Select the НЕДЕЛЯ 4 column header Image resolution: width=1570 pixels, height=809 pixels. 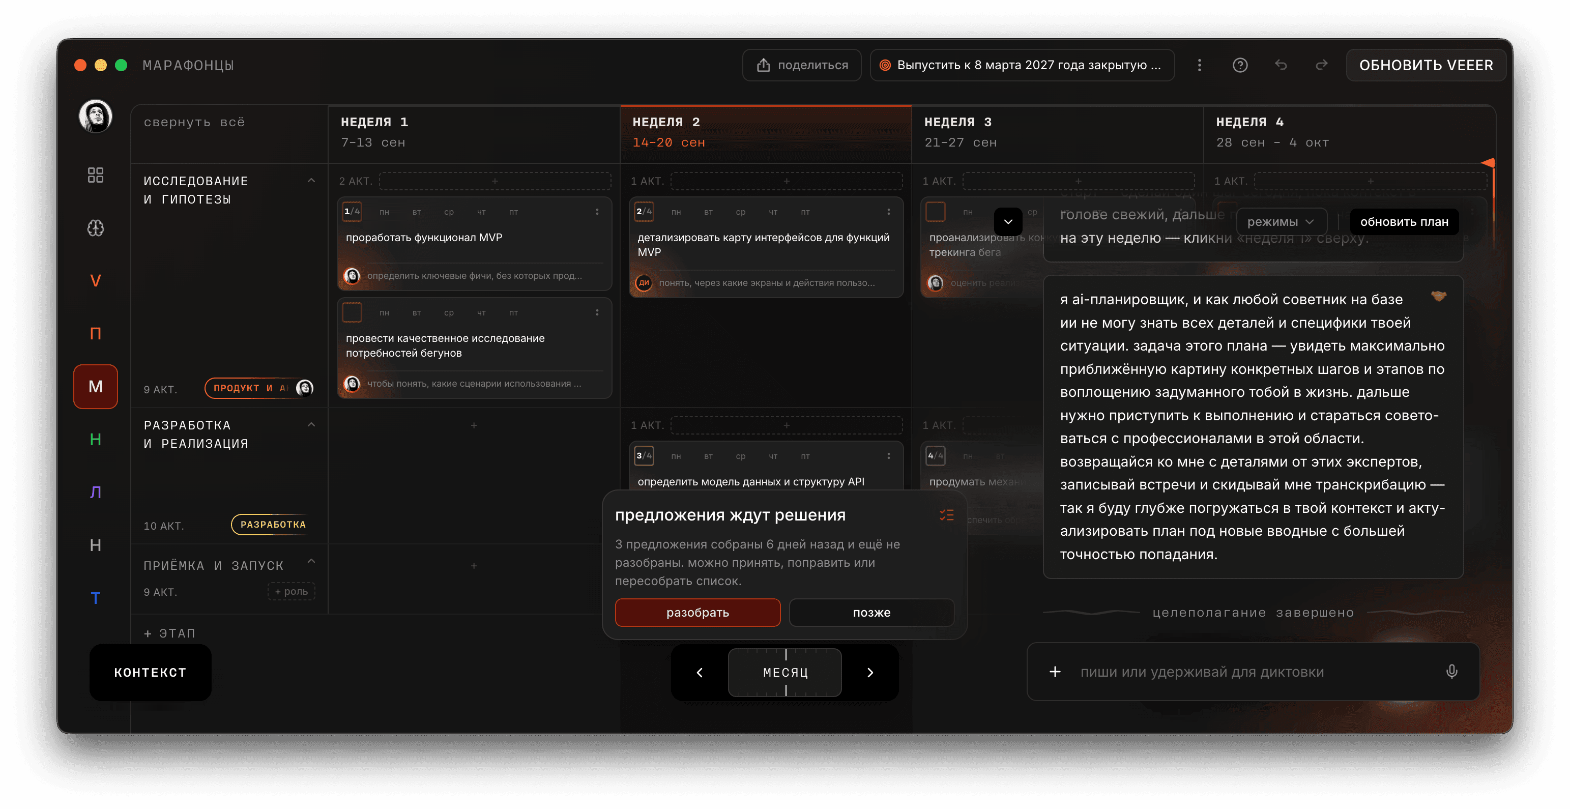[1349, 133]
